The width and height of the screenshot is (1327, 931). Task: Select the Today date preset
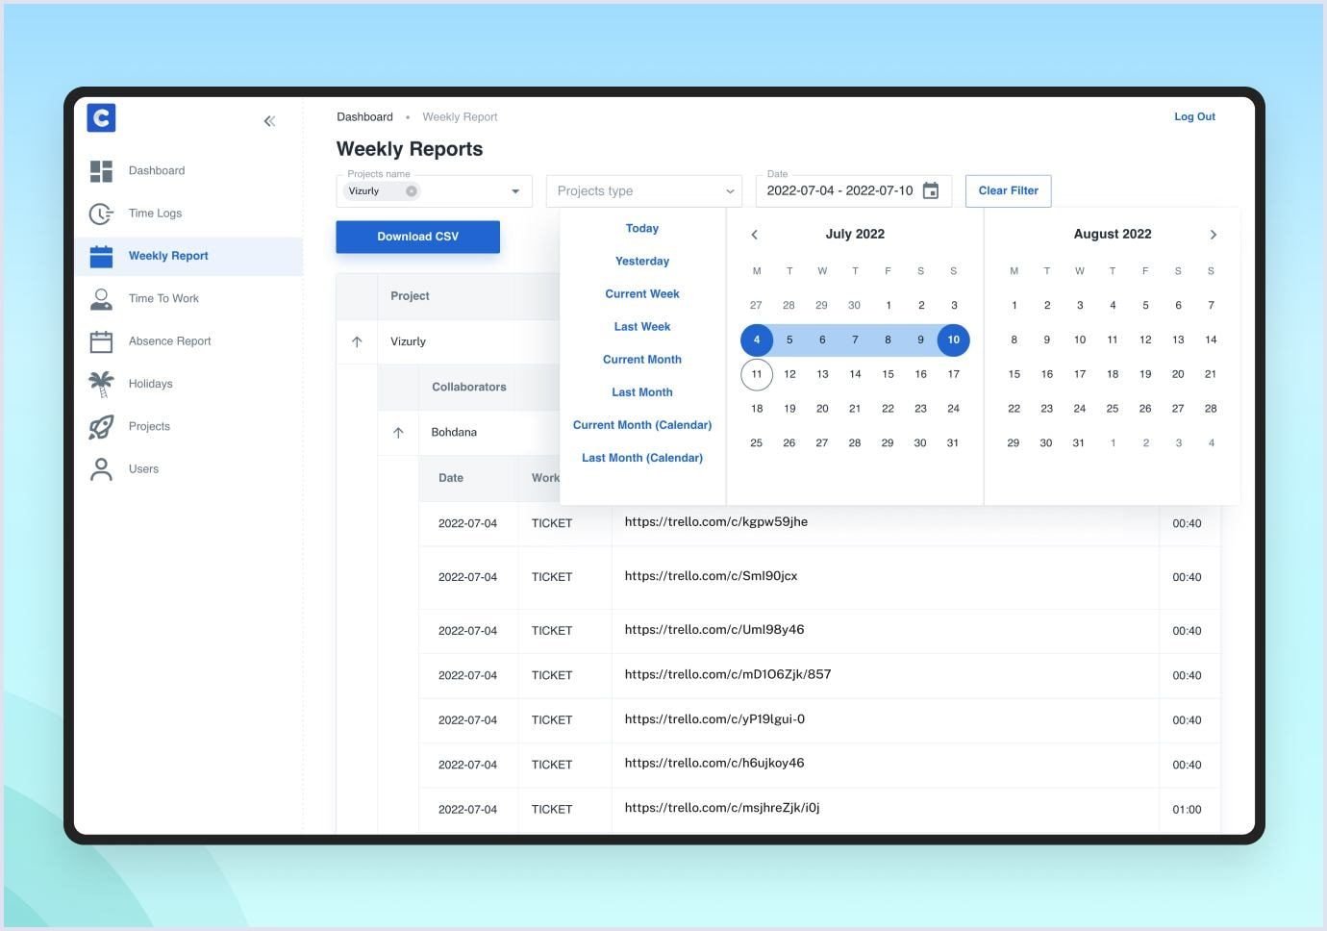pos(642,229)
